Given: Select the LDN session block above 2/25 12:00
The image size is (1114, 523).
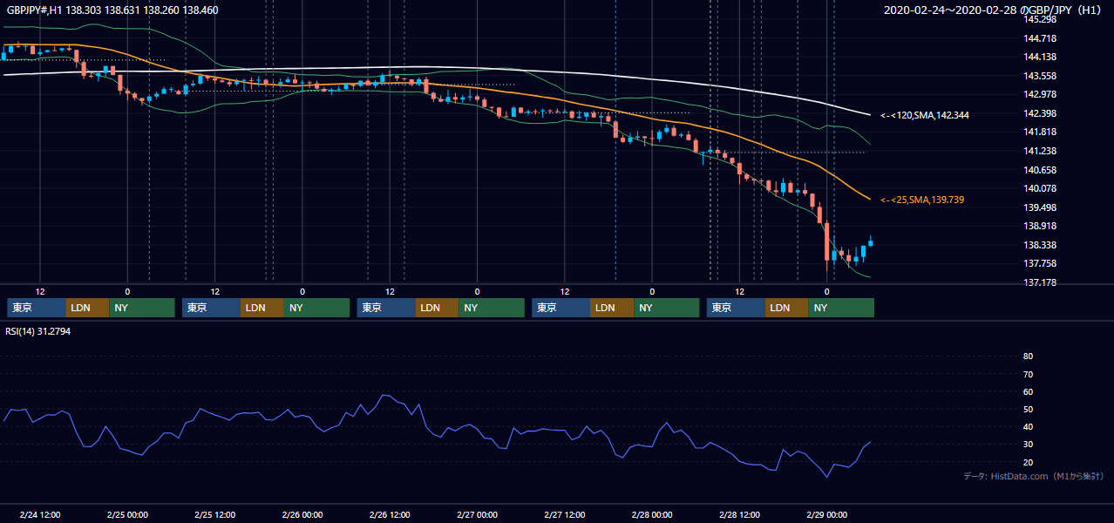Looking at the screenshot, I should point(262,308).
